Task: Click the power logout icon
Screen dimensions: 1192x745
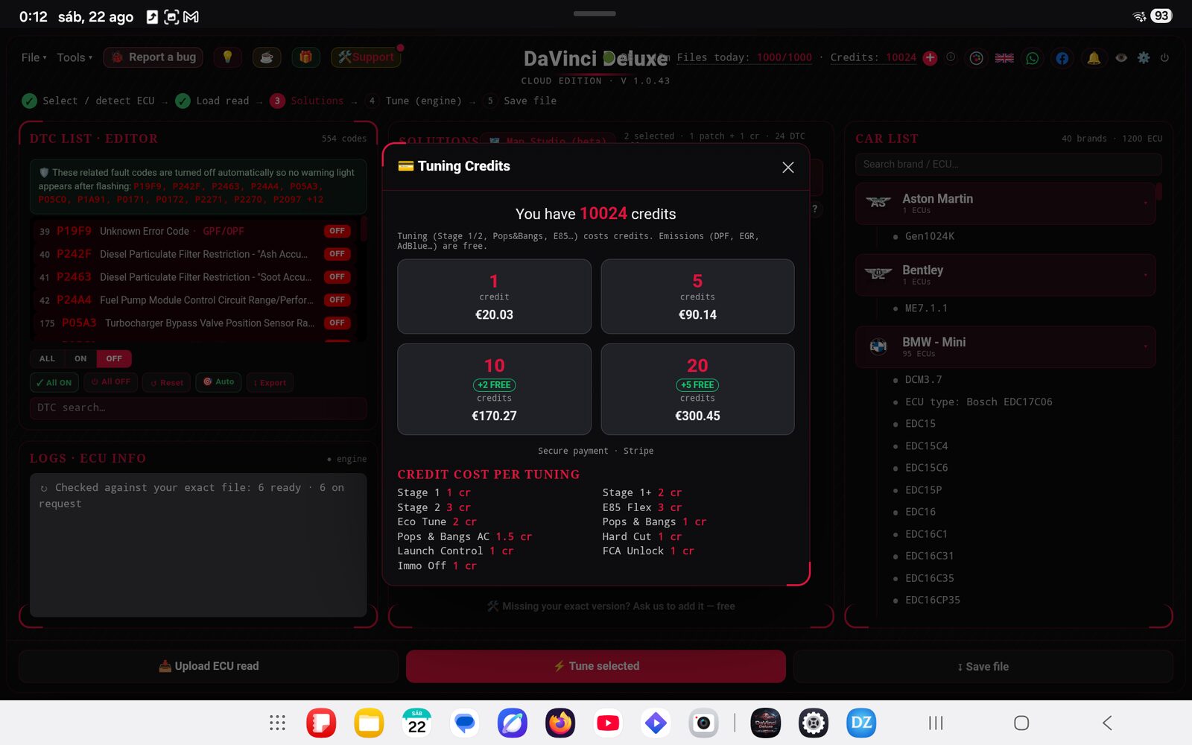Action: 1164,57
